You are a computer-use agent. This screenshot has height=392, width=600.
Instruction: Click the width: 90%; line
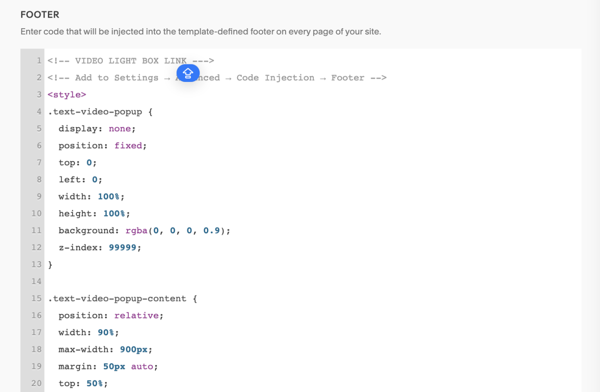(89, 332)
